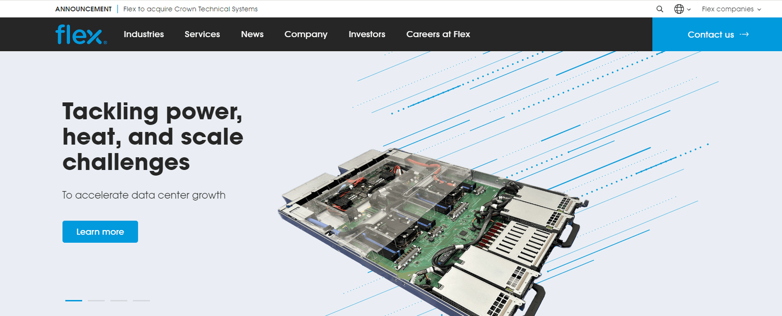Expand the chevron beside the globe

coord(689,9)
